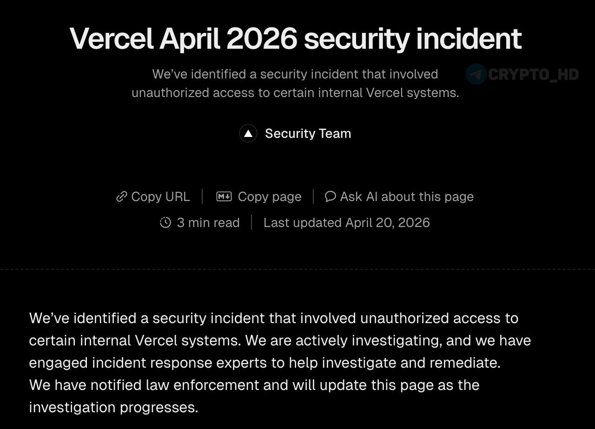The height and width of the screenshot is (429, 595).
Task: Click the law enforcement notification sentence
Action: pyautogui.click(x=254, y=385)
